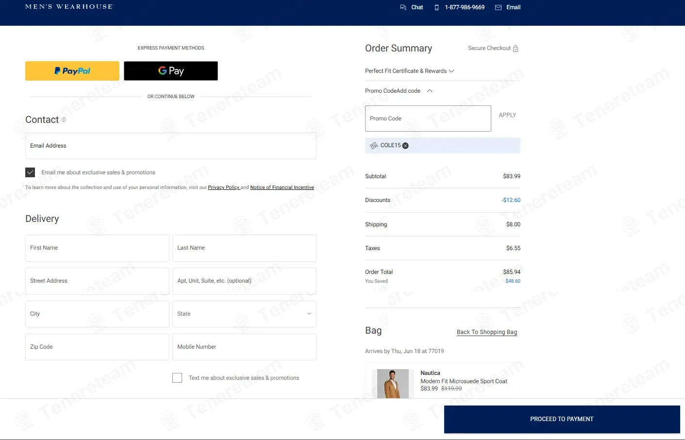Remove the COLE15 promo code
The image size is (685, 440).
[x=405, y=146]
